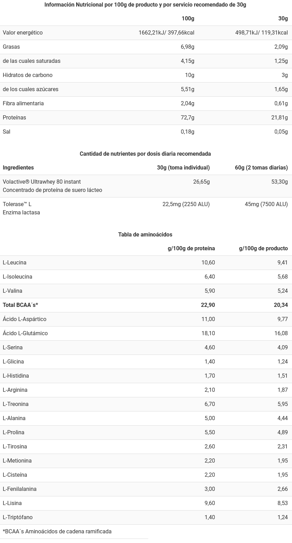Screen dimensions: 292x543
Task: Click the BCAA footnote at the bottom
Action: coord(57,532)
